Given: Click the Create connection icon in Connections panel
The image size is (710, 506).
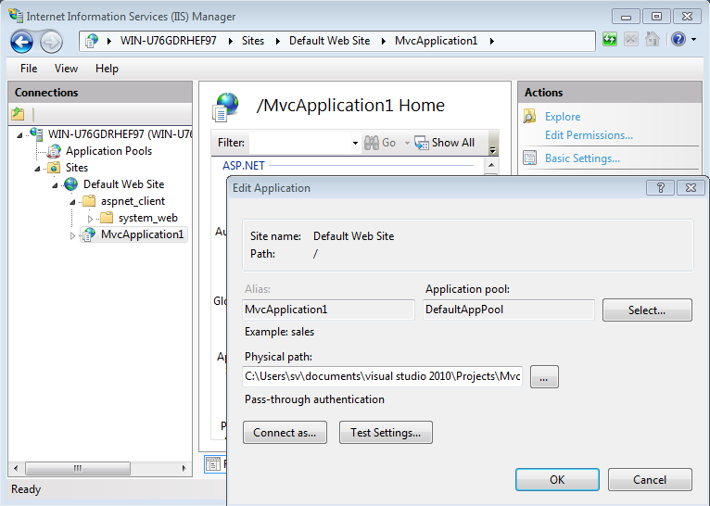Looking at the screenshot, I should [x=18, y=114].
